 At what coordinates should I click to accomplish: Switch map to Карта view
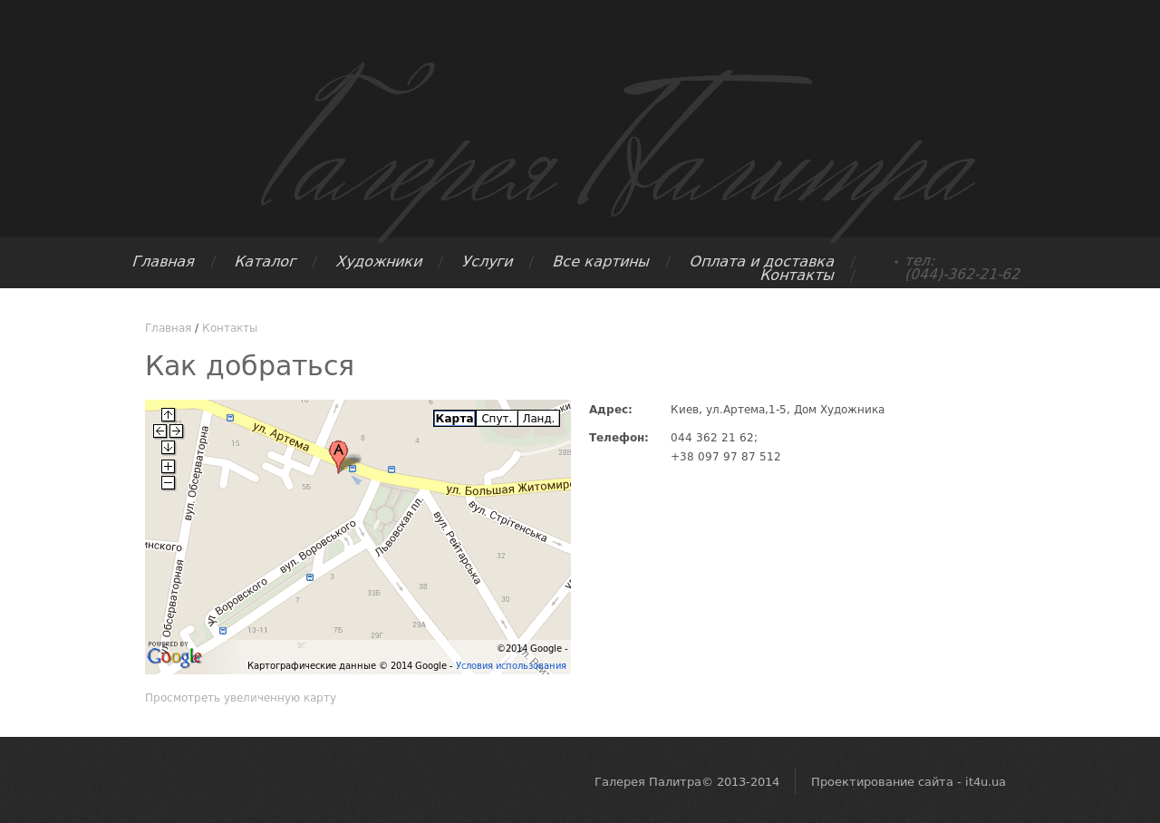pos(454,419)
